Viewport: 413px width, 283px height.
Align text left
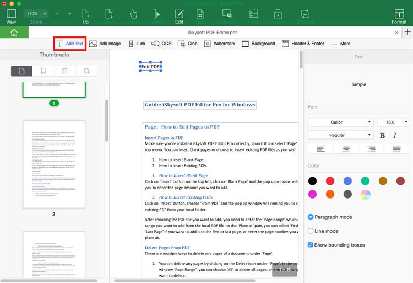(x=321, y=148)
